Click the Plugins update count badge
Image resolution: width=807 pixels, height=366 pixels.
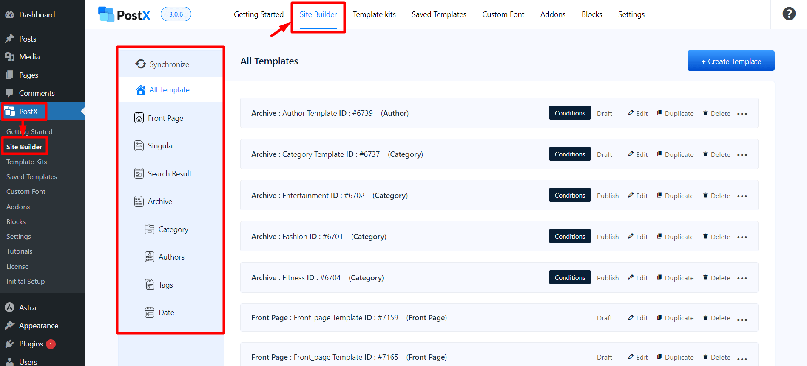click(51, 344)
